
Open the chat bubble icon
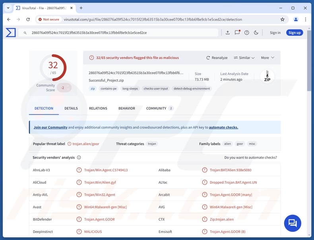[293, 223]
